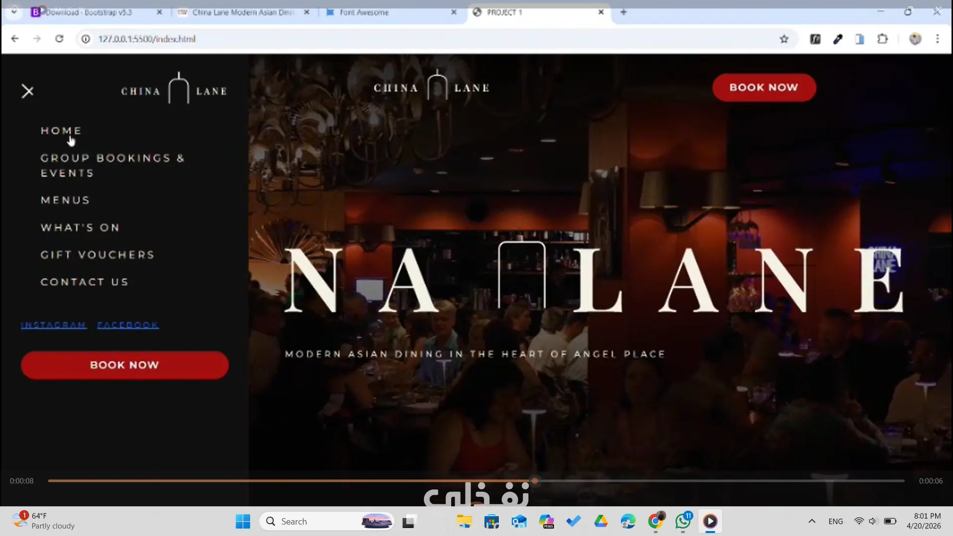Image resolution: width=953 pixels, height=536 pixels.
Task: Select GIFT VOUCHERS in the side menu
Action: pyautogui.click(x=97, y=255)
